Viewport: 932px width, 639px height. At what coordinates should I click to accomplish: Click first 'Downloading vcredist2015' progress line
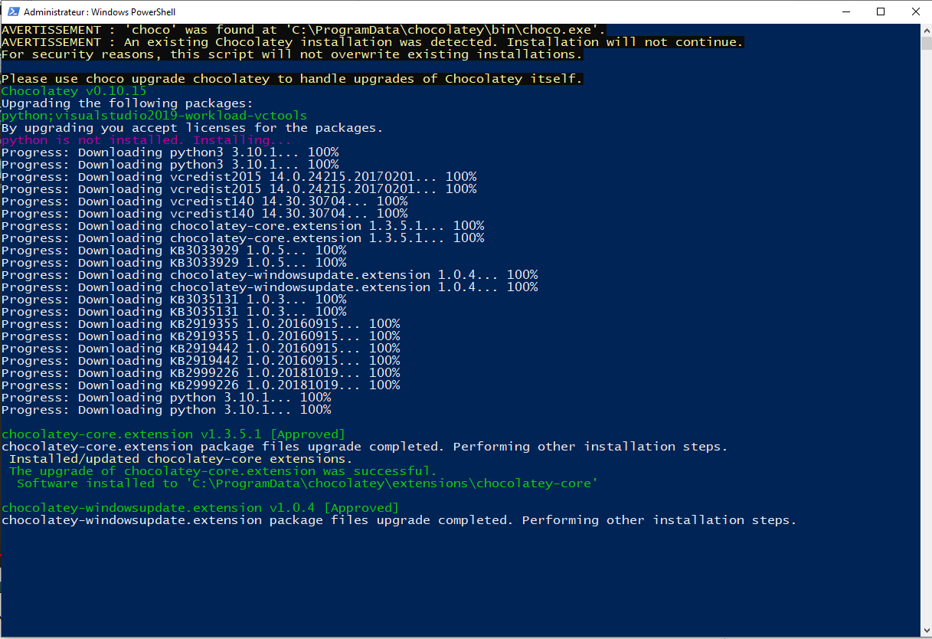coord(239,177)
